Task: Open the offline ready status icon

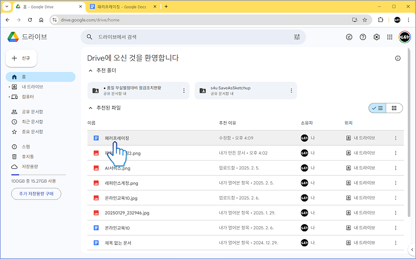Action: click(x=349, y=37)
